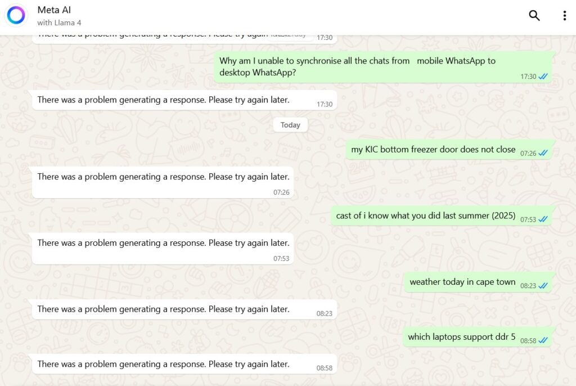This screenshot has height=386, width=576.
Task: Select the synchronise WhatsApp chats question bubble
Action: (383, 67)
